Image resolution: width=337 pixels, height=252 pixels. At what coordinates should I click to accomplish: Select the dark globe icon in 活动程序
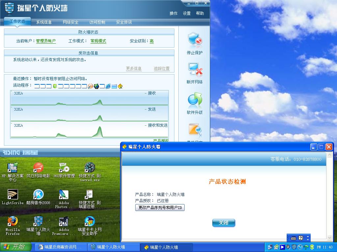96,86
